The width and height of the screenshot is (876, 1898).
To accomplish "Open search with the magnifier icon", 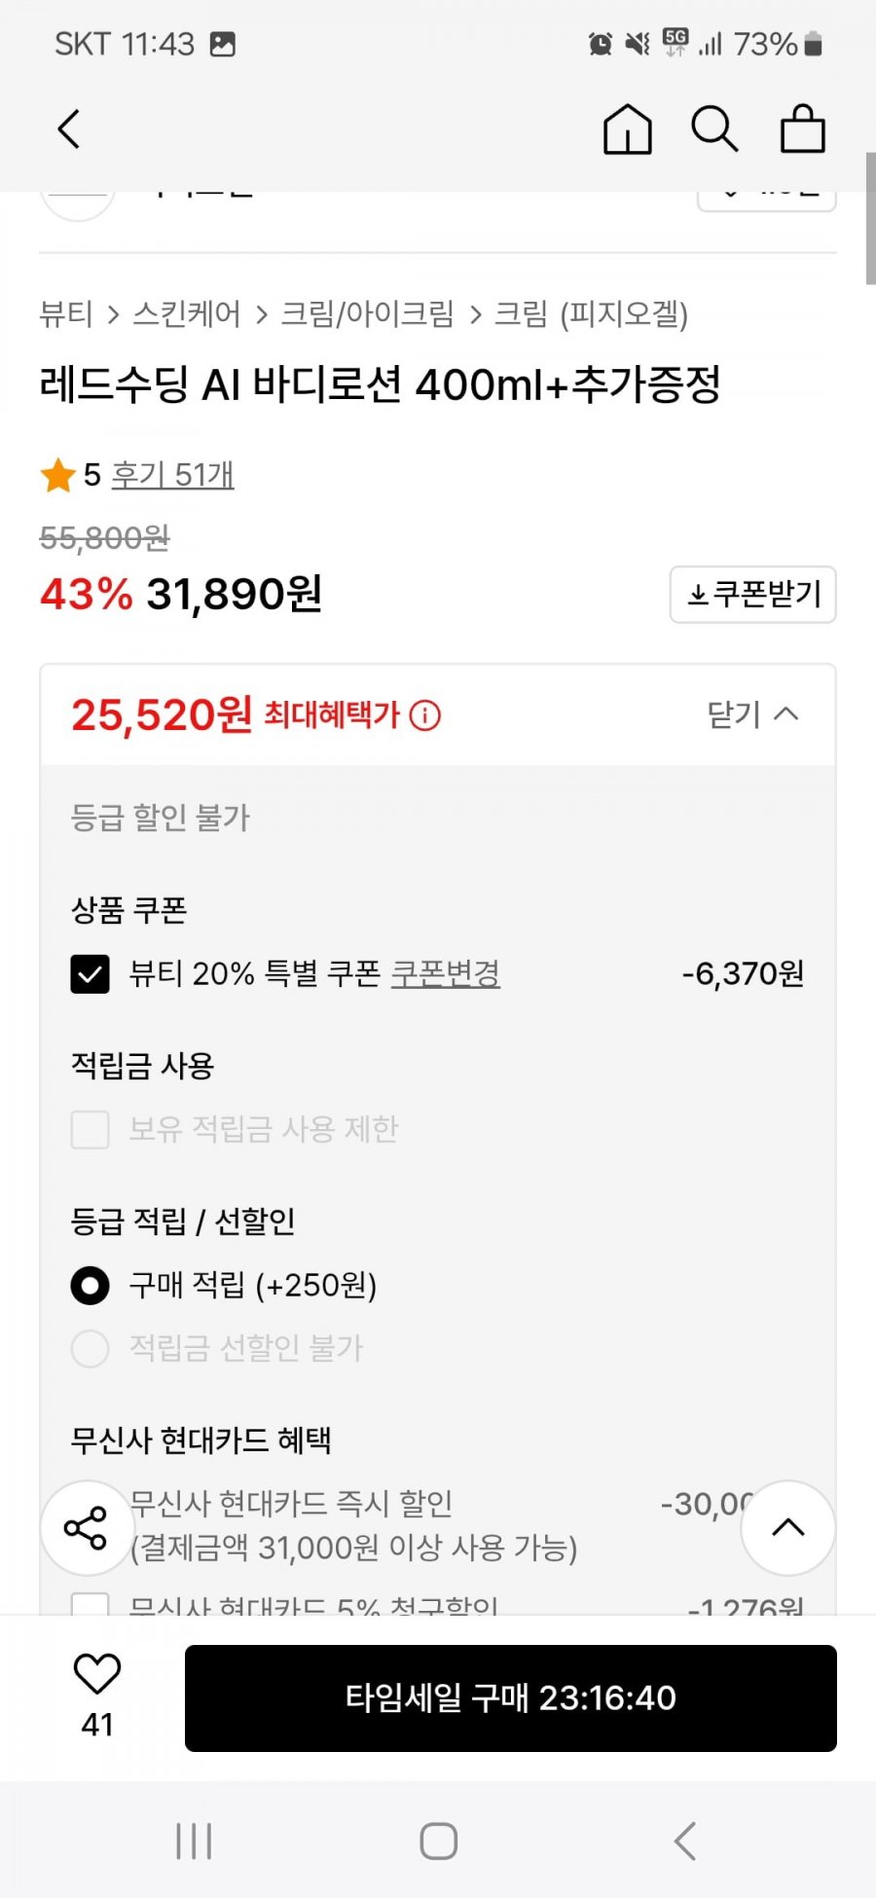I will pyautogui.click(x=714, y=129).
